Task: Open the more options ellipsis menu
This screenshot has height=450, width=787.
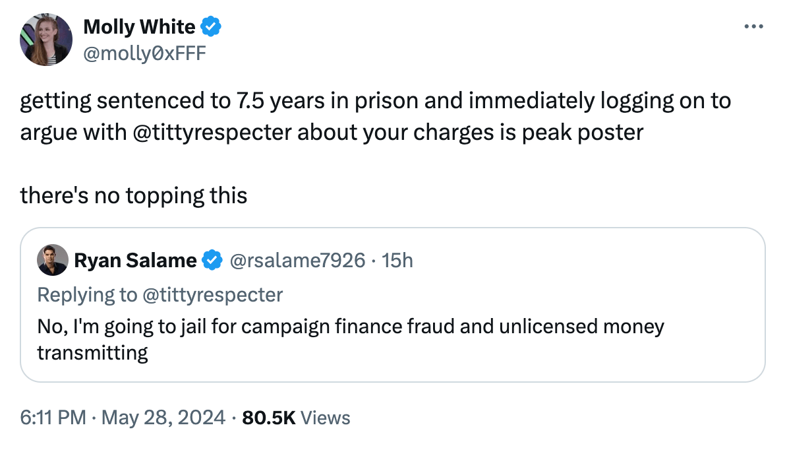Action: 752,26
